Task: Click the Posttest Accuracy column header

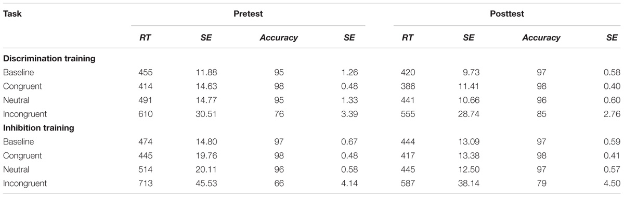Action: tap(542, 37)
